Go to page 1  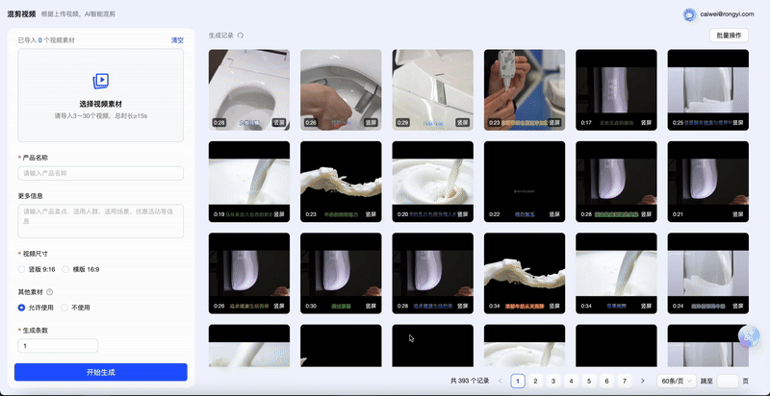(518, 381)
